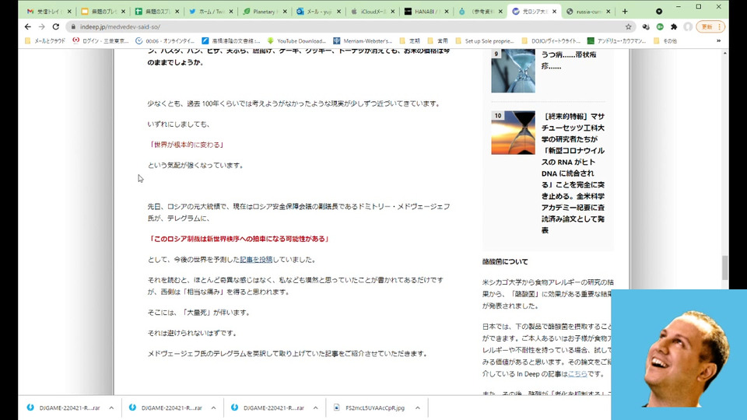Open the こちら link in sidebar
747x420 pixels.
(577, 374)
